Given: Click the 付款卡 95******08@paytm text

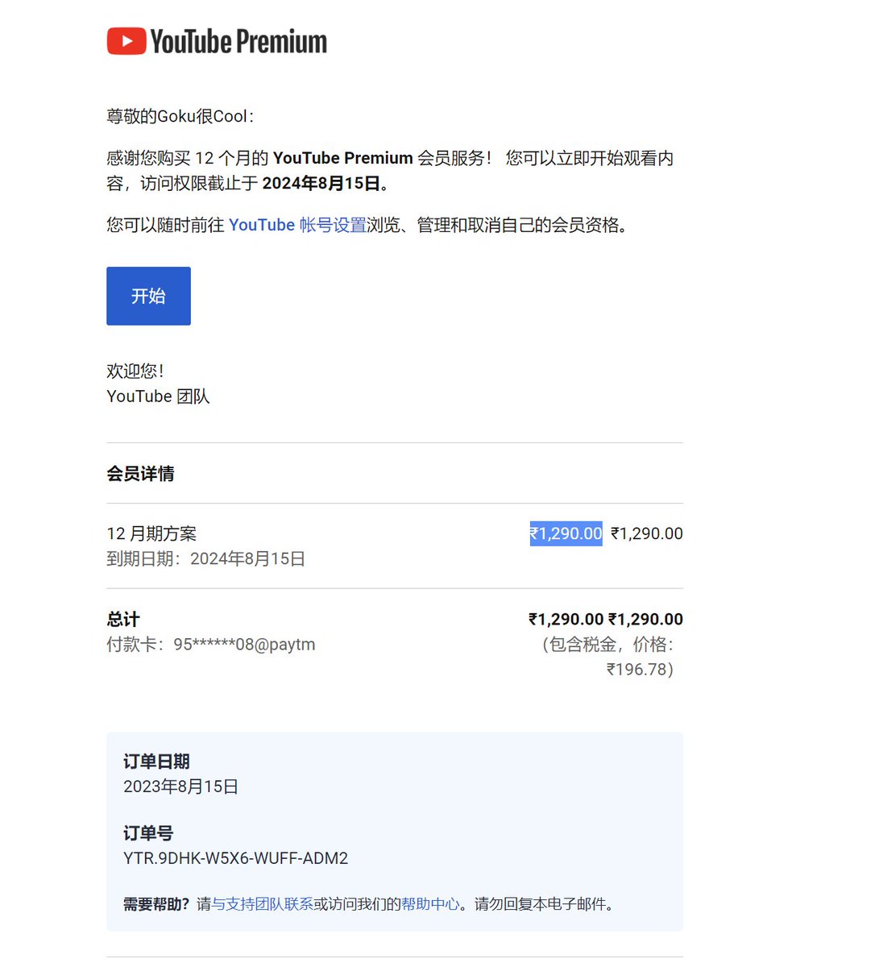Looking at the screenshot, I should tap(211, 645).
